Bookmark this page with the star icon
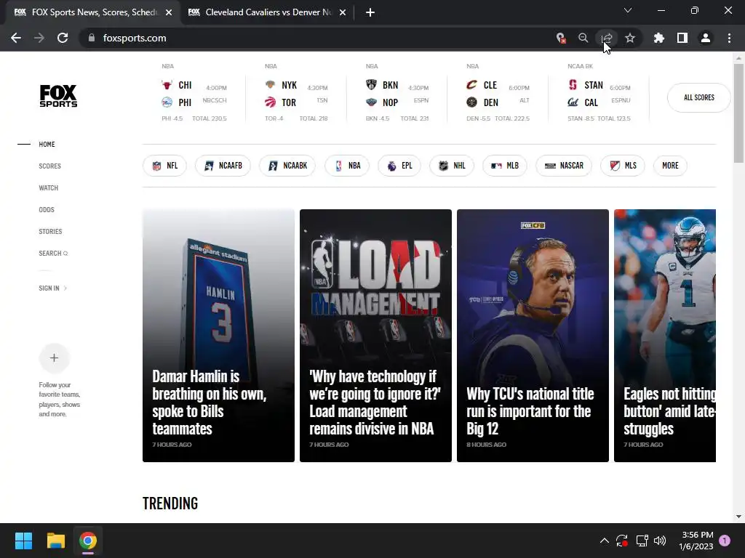 click(630, 38)
